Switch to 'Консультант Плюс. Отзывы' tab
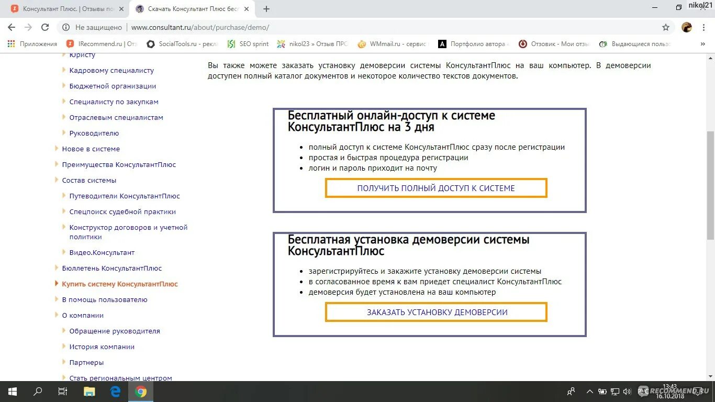Screen dimensions: 715x402 [68, 9]
